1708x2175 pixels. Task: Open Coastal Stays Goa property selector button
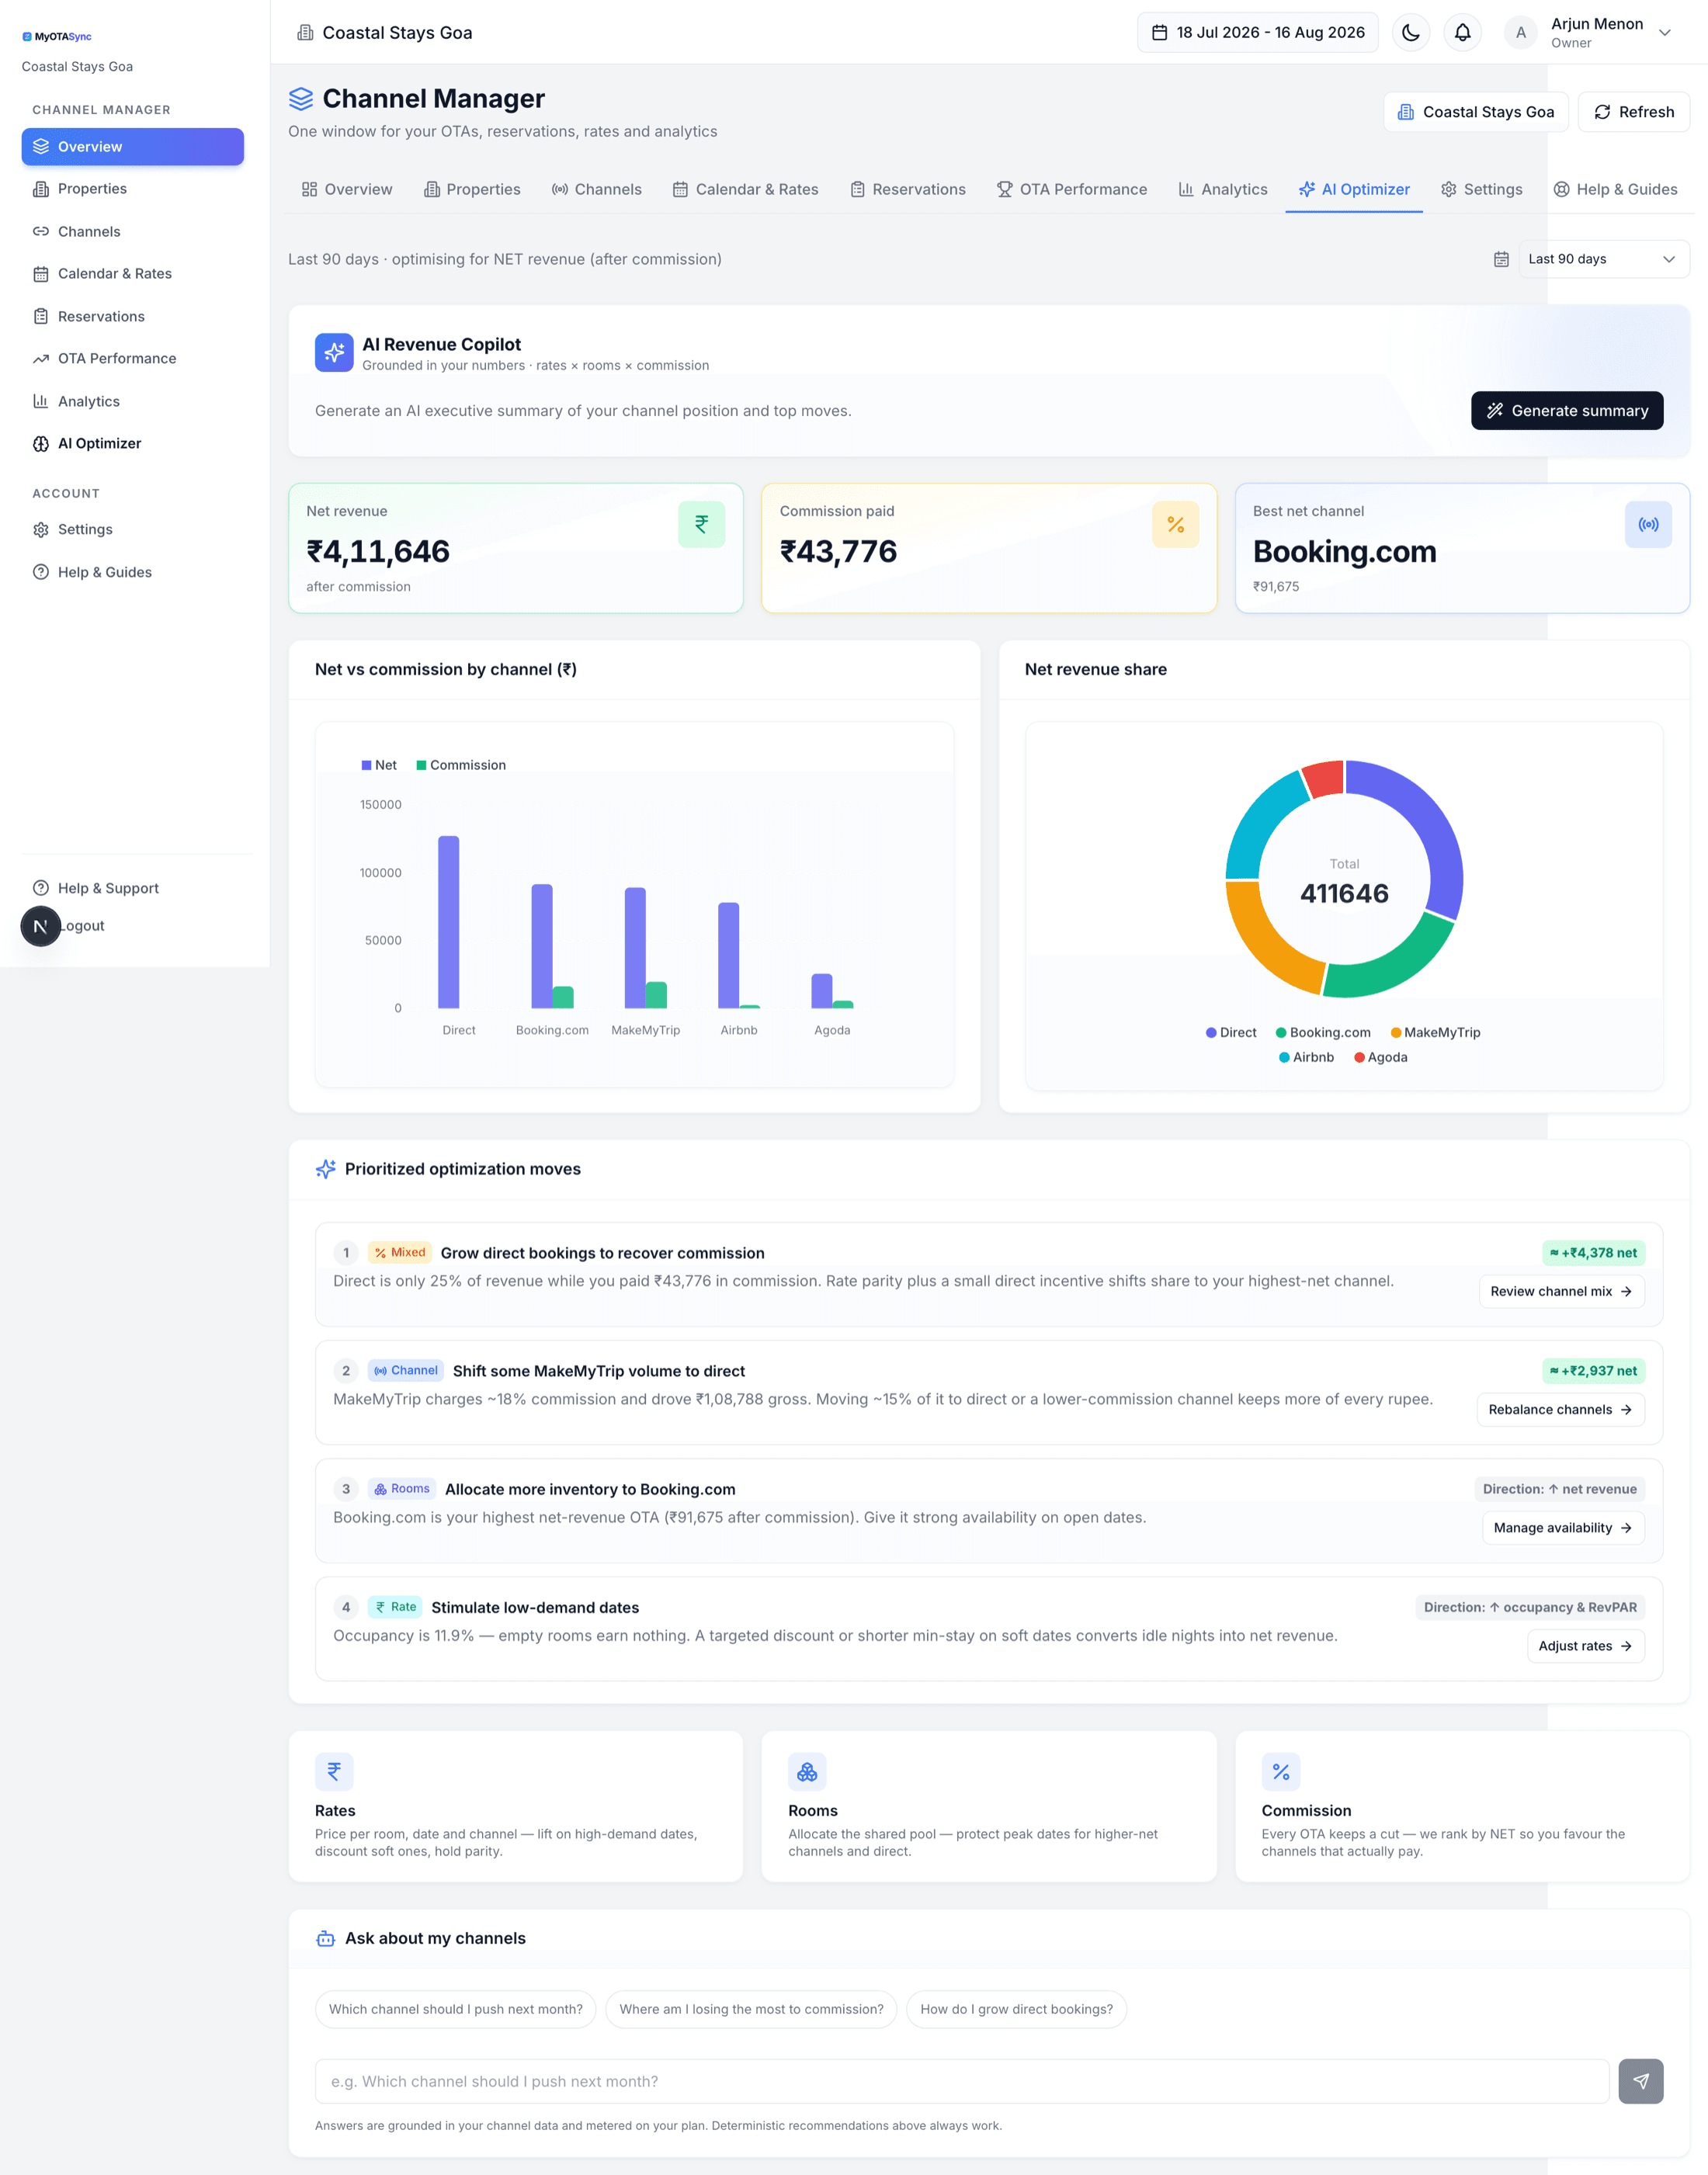1475,112
